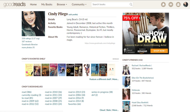Open Hazel's 2,068 books link
The width and height of the screenshot is (190, 112).
pyautogui.click(x=137, y=105)
